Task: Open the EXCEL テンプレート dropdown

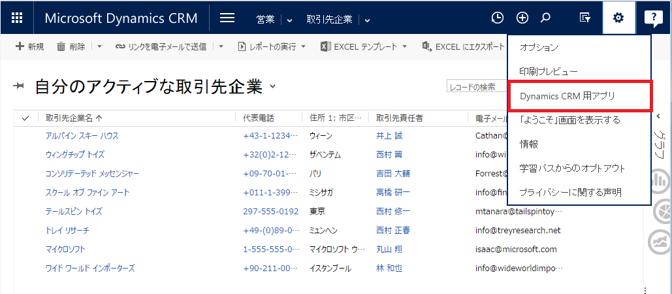Action: click(x=364, y=47)
